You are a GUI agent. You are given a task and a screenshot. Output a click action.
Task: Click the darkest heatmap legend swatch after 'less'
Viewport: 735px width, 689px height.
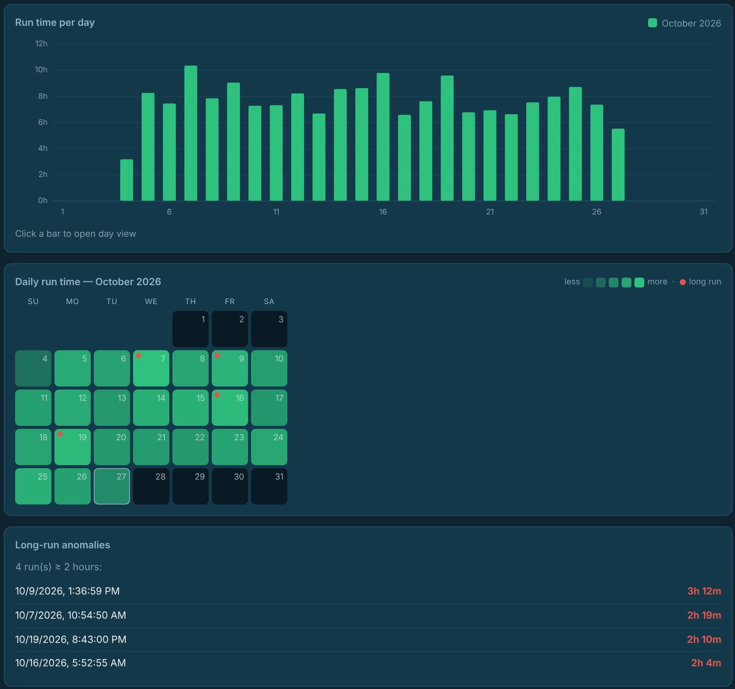click(x=588, y=282)
